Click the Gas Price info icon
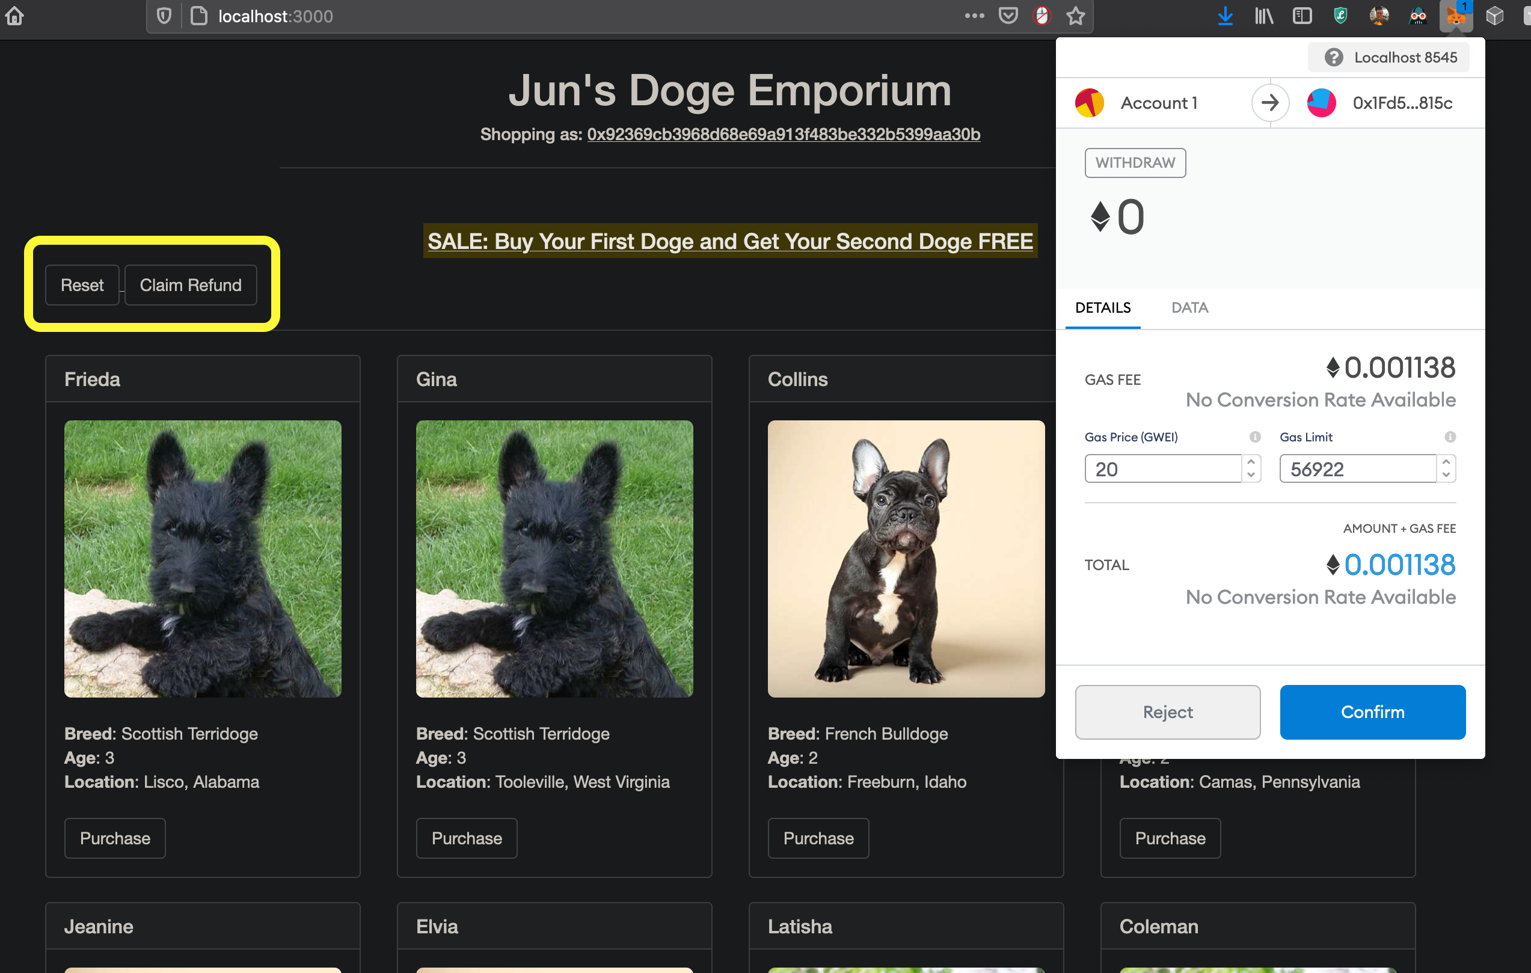Screen dimensions: 1531x973 coord(1254,437)
